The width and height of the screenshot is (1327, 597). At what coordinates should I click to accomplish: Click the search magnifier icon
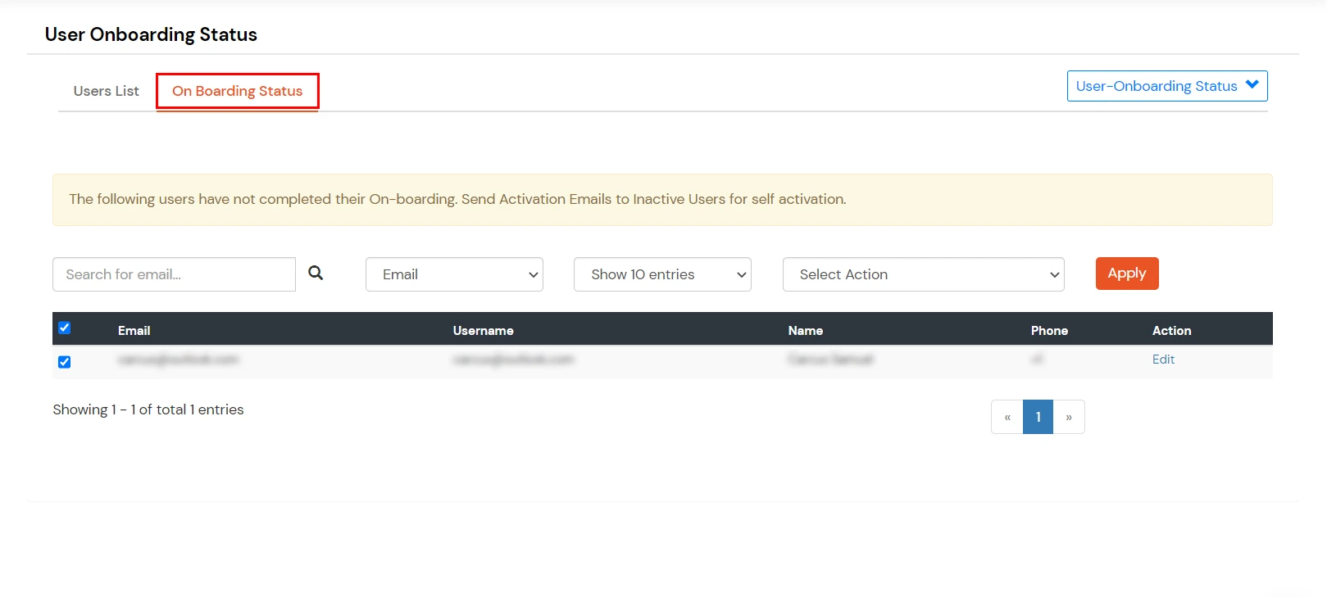(x=316, y=274)
